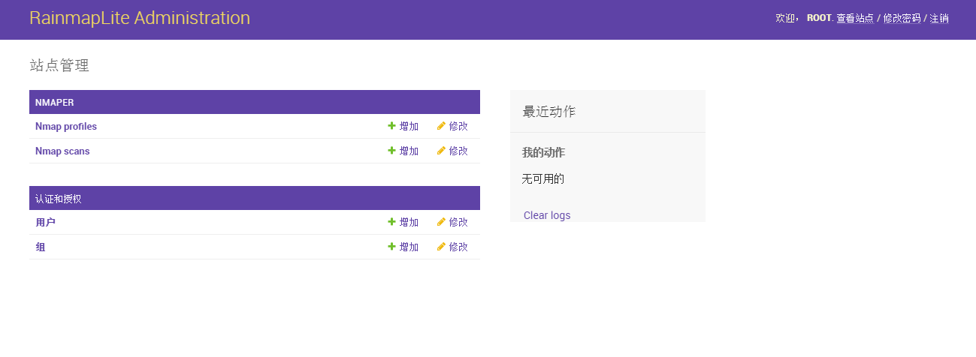Click the 认证和授权 section header

(255, 198)
